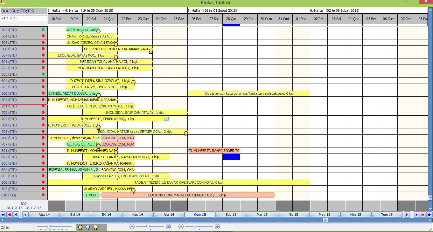The width and height of the screenshot is (433, 232).
Task: Click the horizontal scrollbar's left arrow
Action: tap(2, 220)
